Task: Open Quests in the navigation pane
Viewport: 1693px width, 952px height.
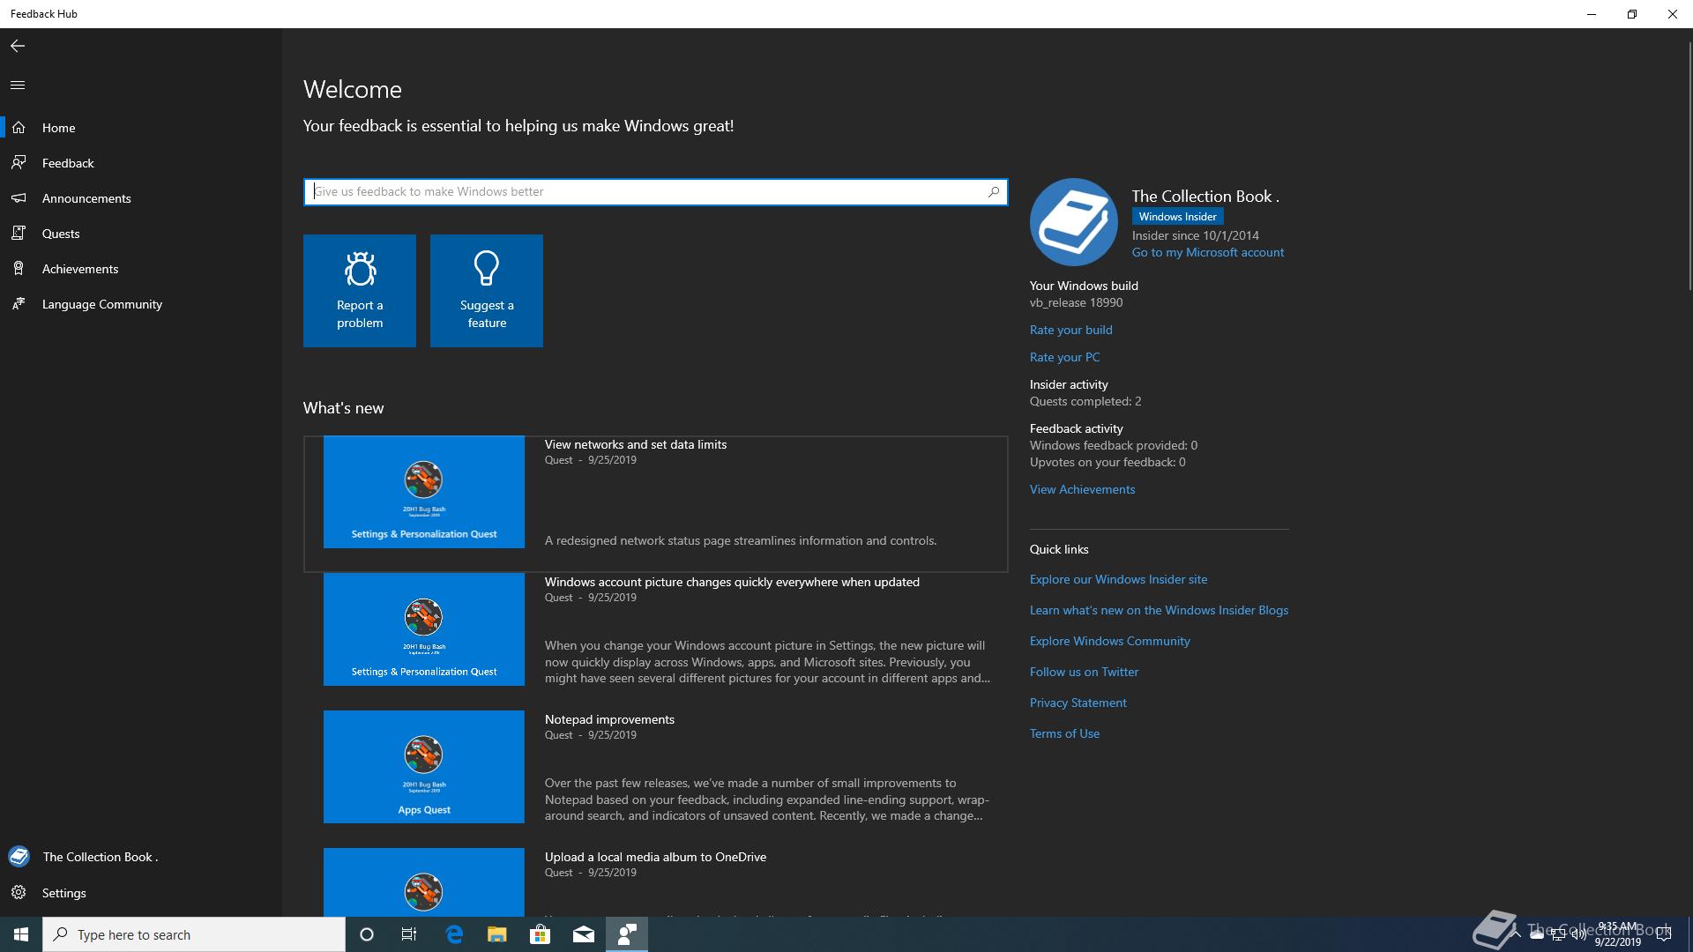Action: coord(141,234)
